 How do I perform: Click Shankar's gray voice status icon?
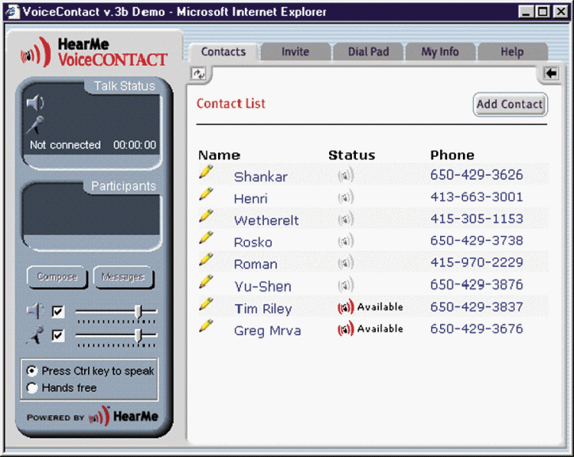point(346,175)
